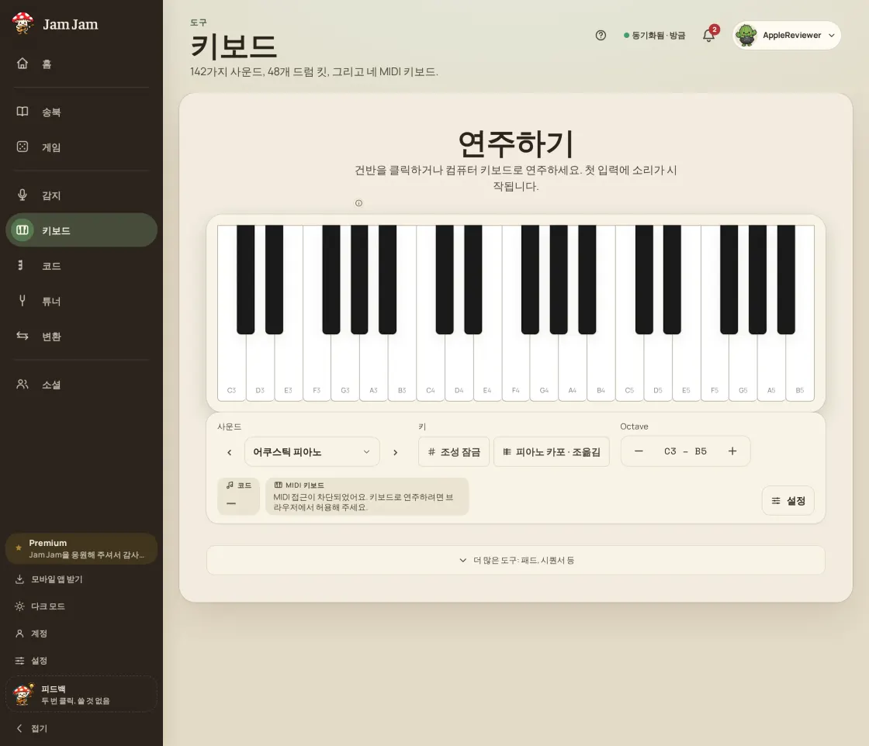Lower the octave with minus button

(639, 451)
